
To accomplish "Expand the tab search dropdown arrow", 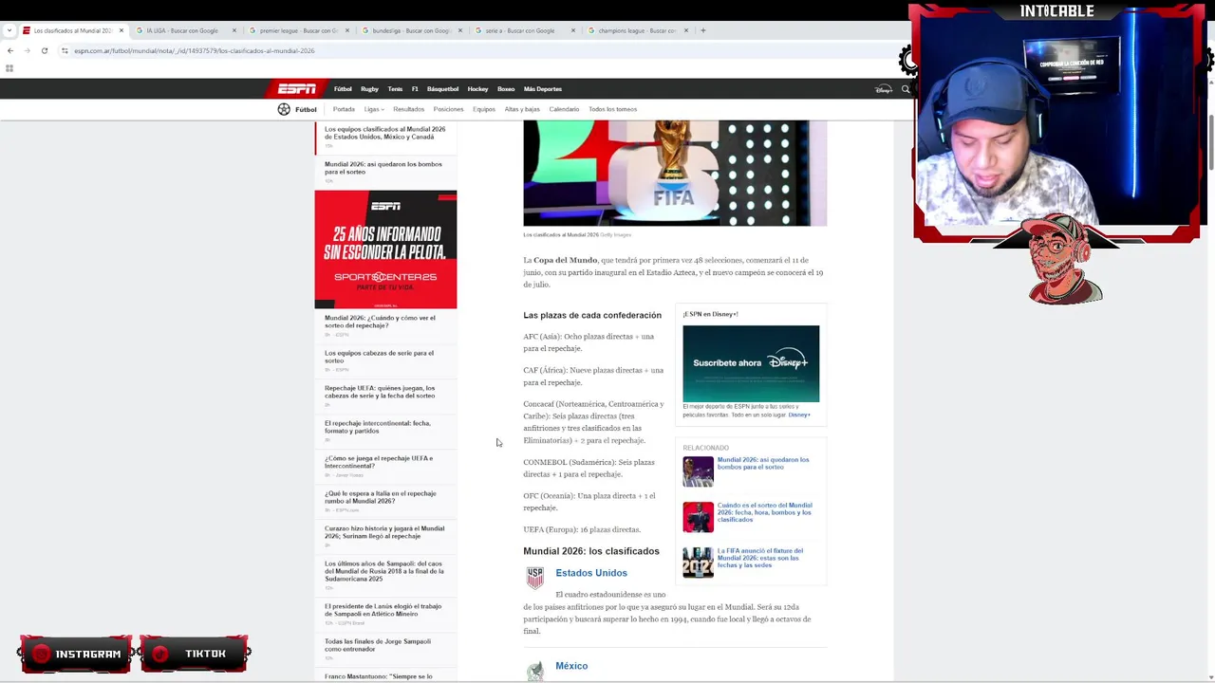I will 9,30.
